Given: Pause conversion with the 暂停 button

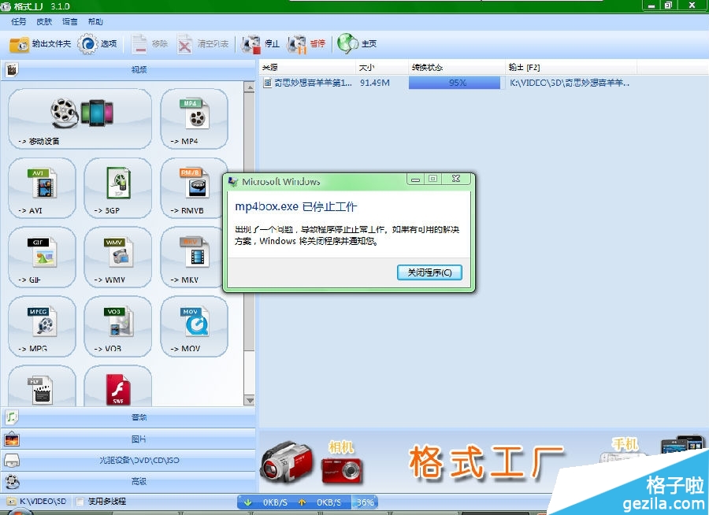Looking at the screenshot, I should pyautogui.click(x=306, y=44).
